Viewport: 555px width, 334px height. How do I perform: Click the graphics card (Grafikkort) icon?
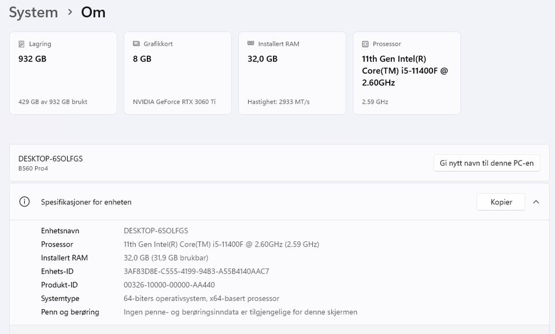click(136, 44)
